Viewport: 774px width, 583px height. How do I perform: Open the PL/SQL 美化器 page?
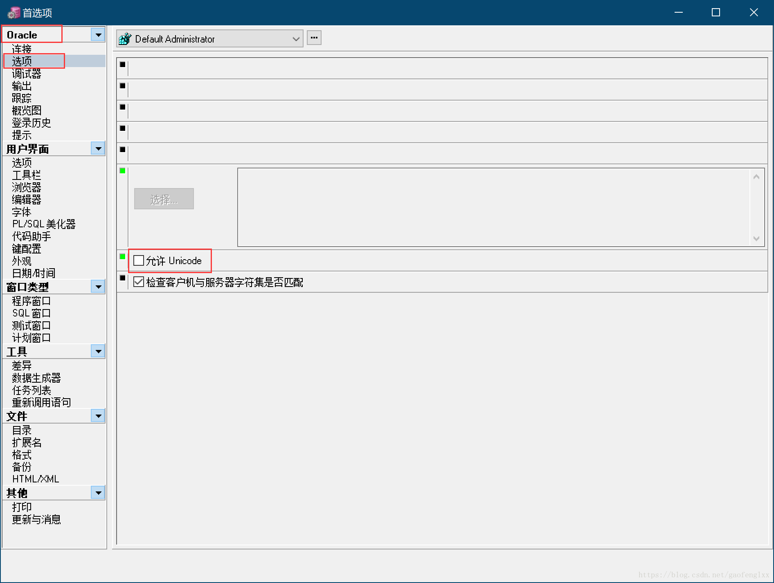(x=44, y=224)
